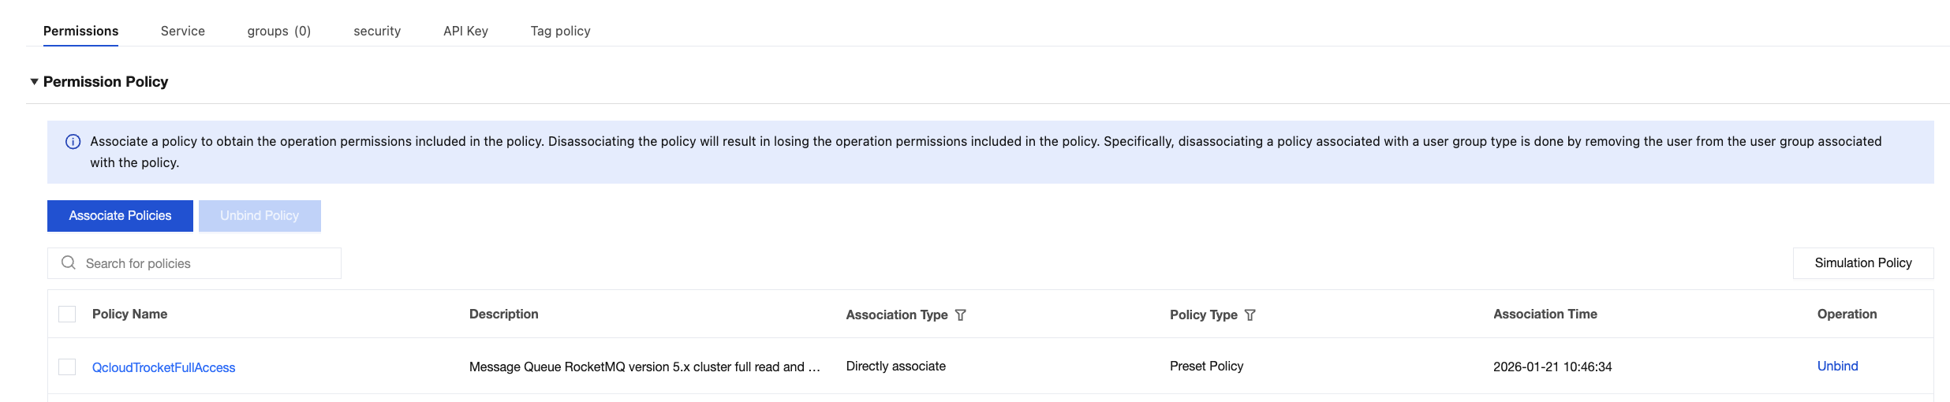Click the magnifier icon in policy search
Image resolution: width=1950 pixels, height=402 pixels.
click(69, 262)
